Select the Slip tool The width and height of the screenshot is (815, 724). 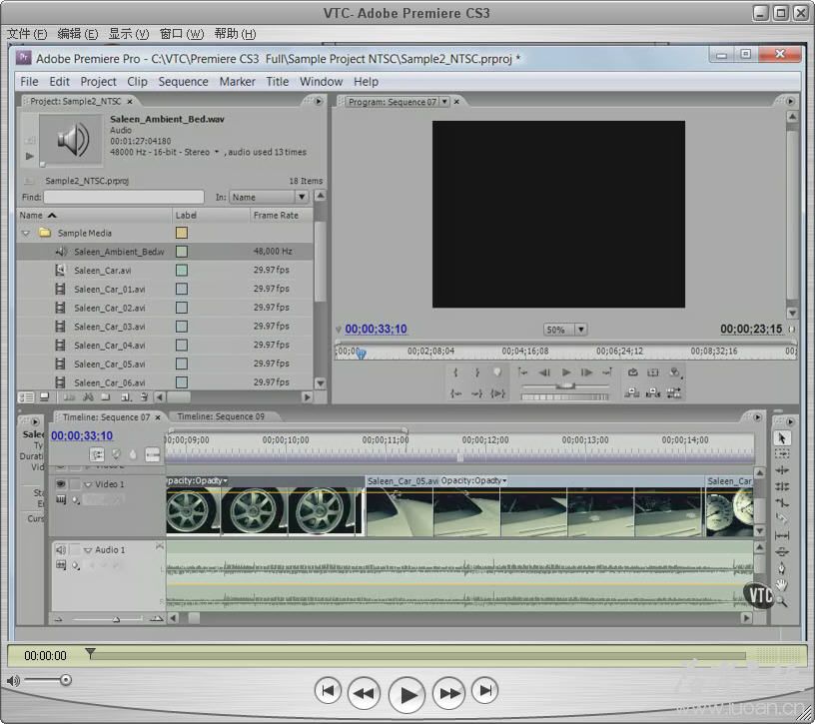[x=781, y=535]
